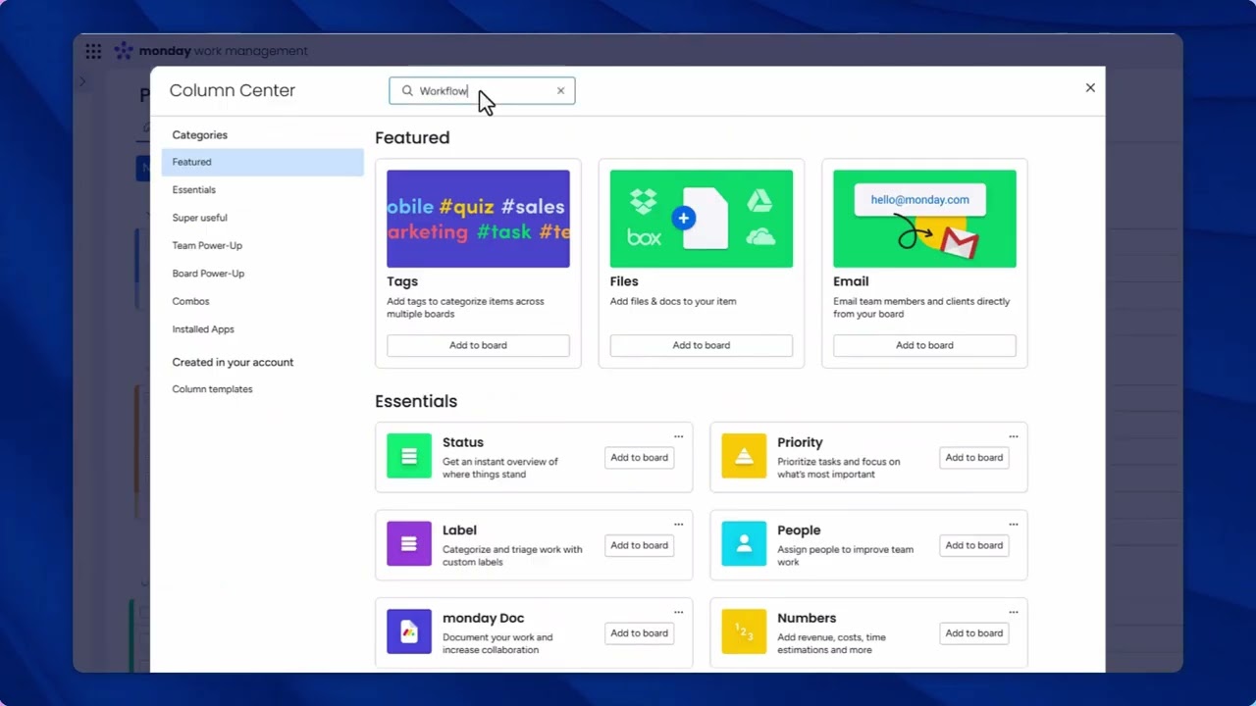Click the Tags card title
This screenshot has height=706, width=1256.
[402, 281]
